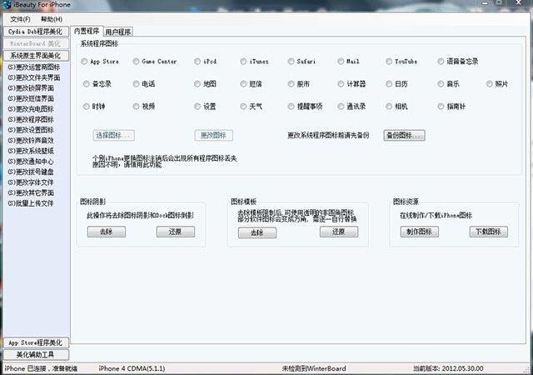Choose the iPod radio option

pyautogui.click(x=197, y=62)
